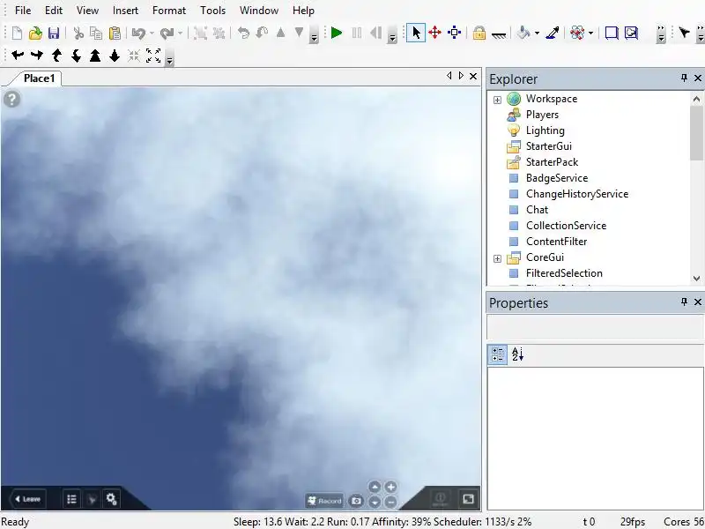Click the Record video button
The image size is (705, 529).
324,501
